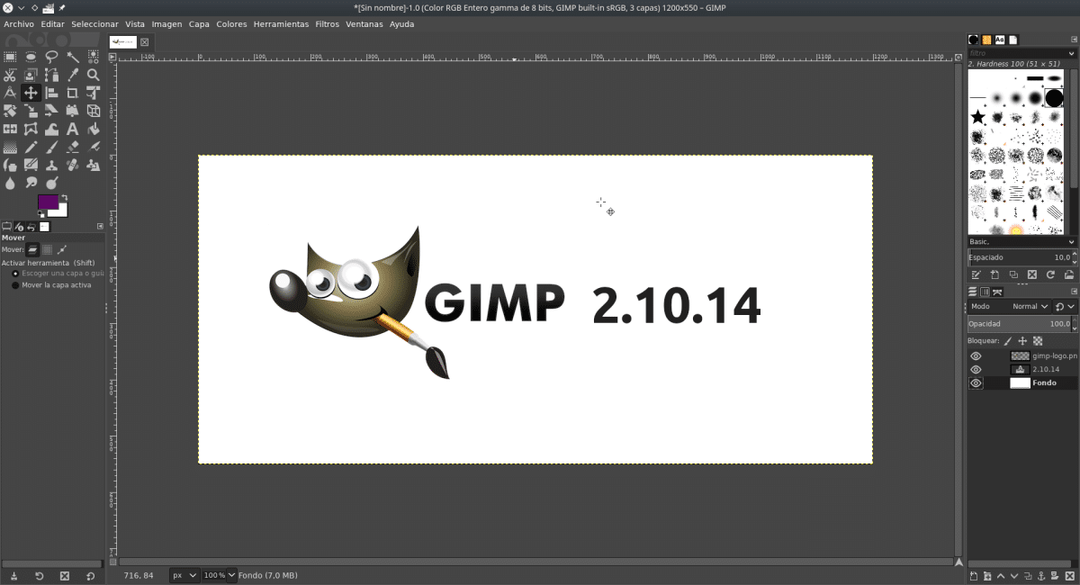Open the px units dropdown in status bar
1080x585 pixels.
(184, 575)
